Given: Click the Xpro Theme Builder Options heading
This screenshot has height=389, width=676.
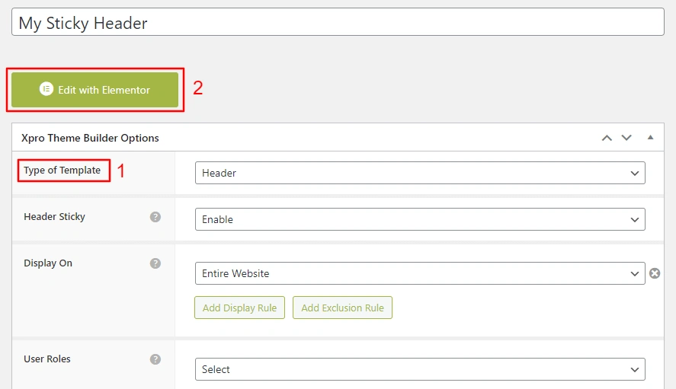Looking at the screenshot, I should click(91, 138).
